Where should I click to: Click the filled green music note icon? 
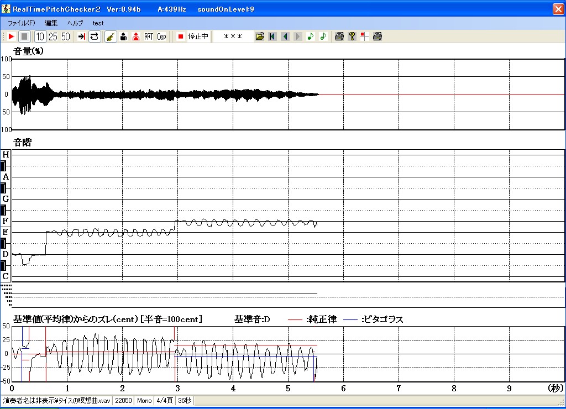[311, 36]
